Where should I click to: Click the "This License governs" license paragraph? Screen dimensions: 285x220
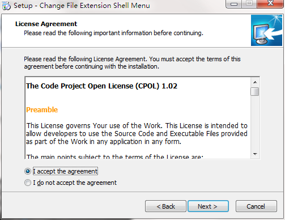click(137, 134)
